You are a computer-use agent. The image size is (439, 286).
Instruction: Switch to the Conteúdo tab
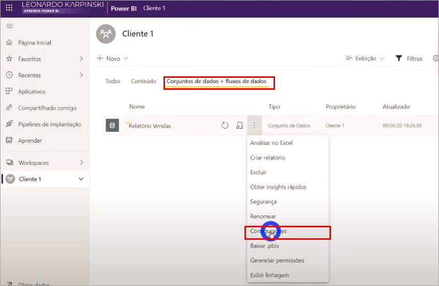(143, 81)
